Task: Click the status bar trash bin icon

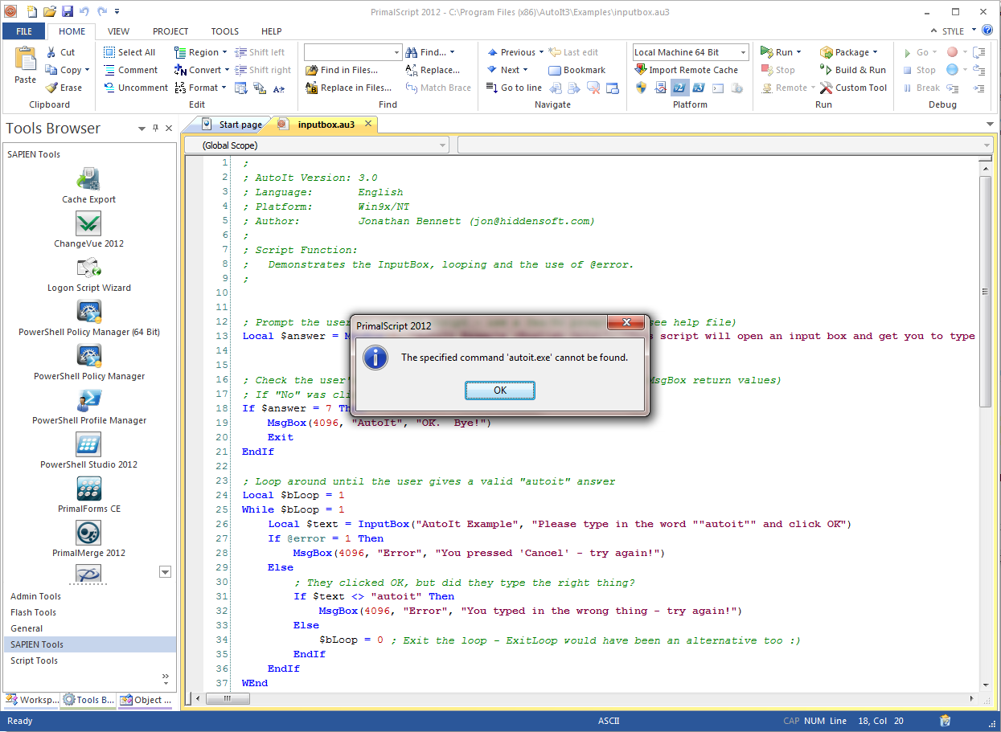Action: click(946, 721)
